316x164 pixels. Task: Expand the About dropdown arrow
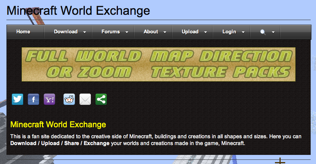point(165,32)
